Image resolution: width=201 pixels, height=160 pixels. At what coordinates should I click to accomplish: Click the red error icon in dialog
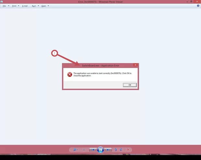point(70,75)
